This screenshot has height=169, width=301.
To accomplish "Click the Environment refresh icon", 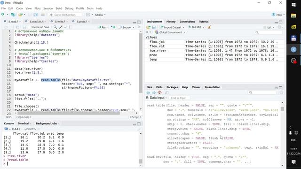I will tap(280, 27).
